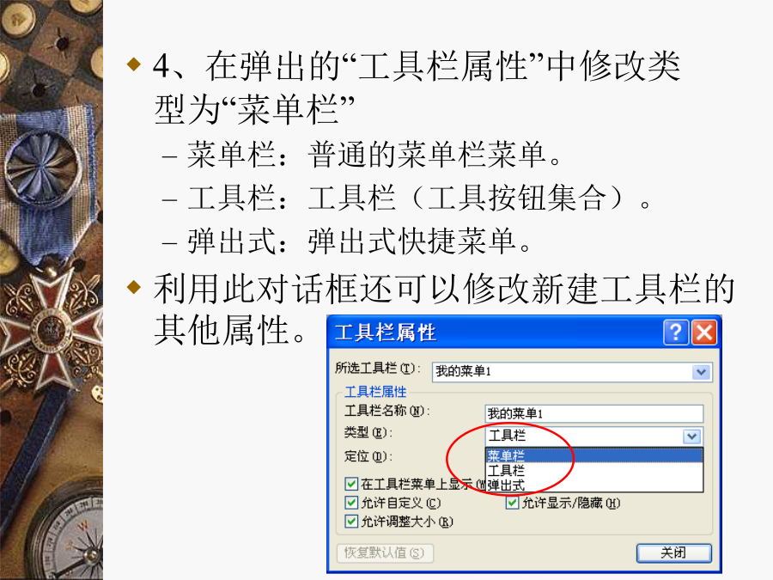Choose 工具栏 option in dropdown list

[x=594, y=470]
